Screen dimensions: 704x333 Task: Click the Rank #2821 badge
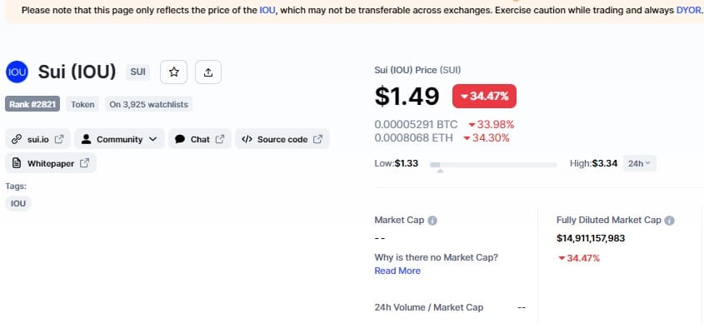[x=32, y=104]
